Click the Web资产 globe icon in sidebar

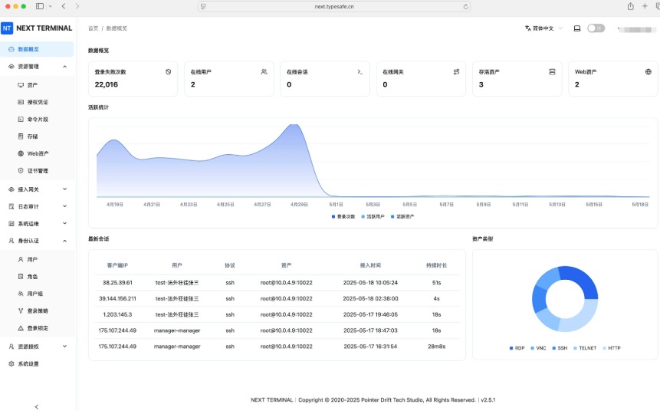(x=21, y=153)
